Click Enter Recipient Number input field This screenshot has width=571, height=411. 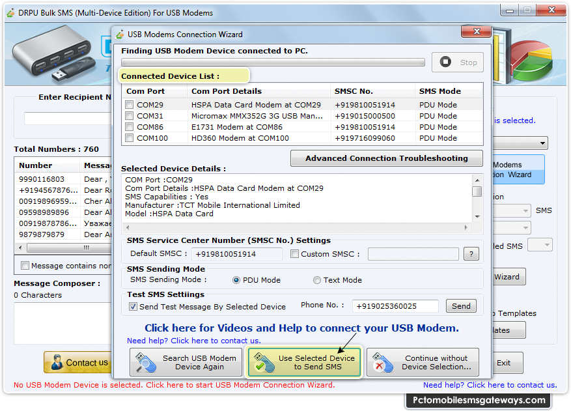[x=68, y=119]
